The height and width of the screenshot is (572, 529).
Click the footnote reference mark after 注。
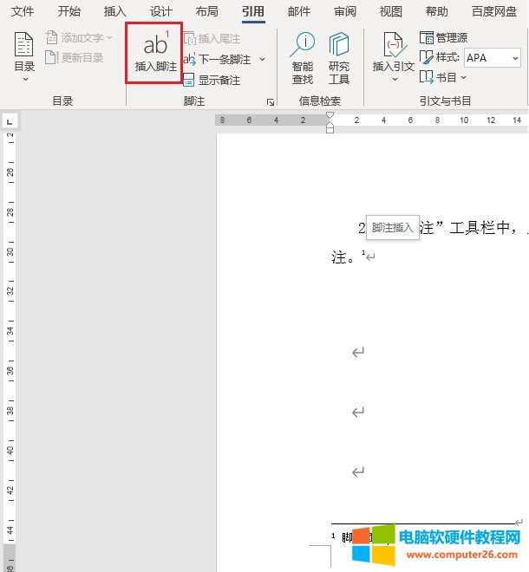pyautogui.click(x=363, y=253)
